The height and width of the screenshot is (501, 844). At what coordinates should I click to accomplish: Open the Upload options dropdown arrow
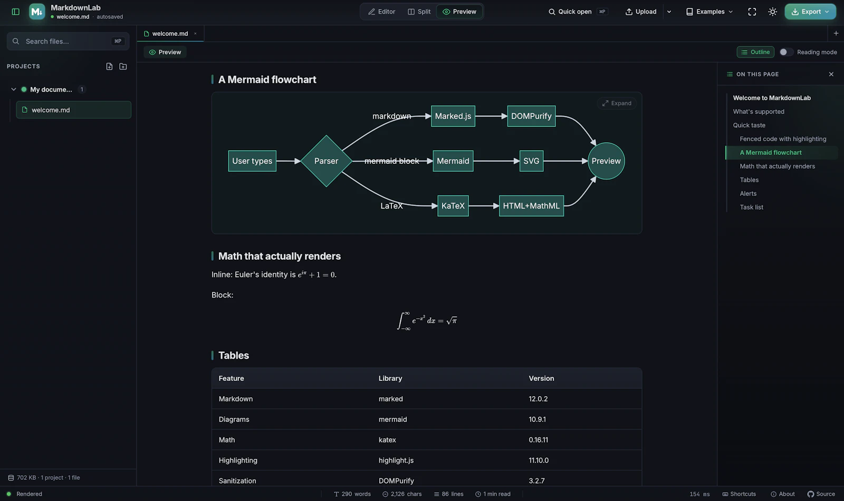point(669,12)
